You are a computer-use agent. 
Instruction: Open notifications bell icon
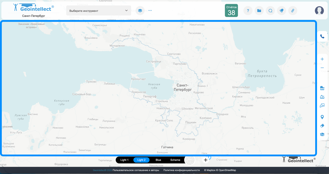coord(282,11)
